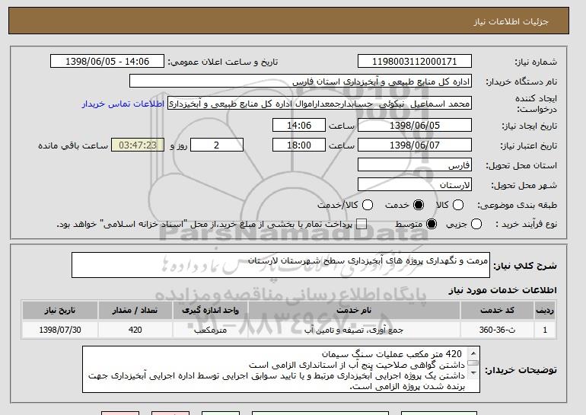
Task: Click service code cell ث-36-360
Action: tap(497, 330)
